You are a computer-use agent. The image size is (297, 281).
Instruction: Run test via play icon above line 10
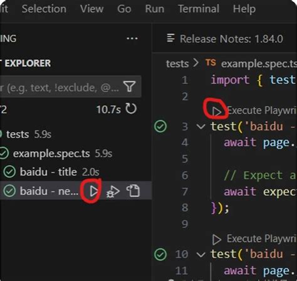(x=217, y=240)
